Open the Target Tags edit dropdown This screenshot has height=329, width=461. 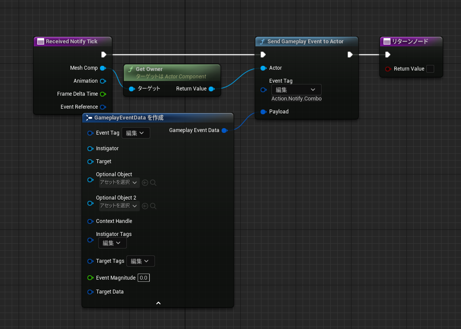coord(140,261)
